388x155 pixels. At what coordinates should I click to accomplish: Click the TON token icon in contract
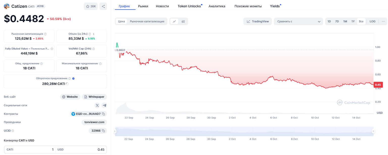(x=73, y=114)
